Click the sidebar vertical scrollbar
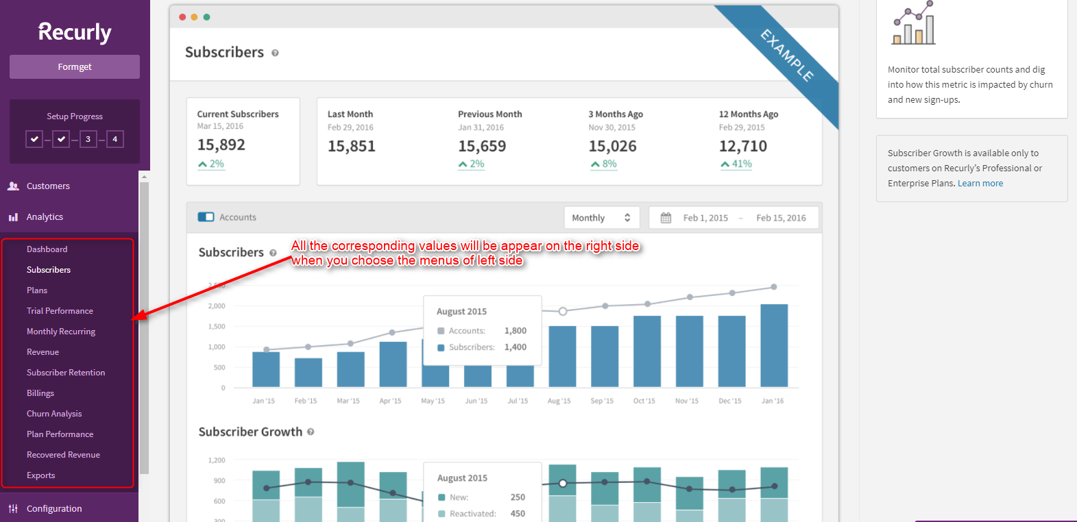 point(144,329)
